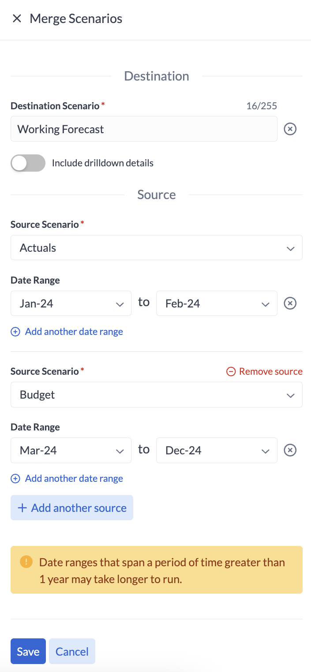This screenshot has width=311, height=672.
Task: Open the Dec-24 end date dropdown
Action: [217, 450]
